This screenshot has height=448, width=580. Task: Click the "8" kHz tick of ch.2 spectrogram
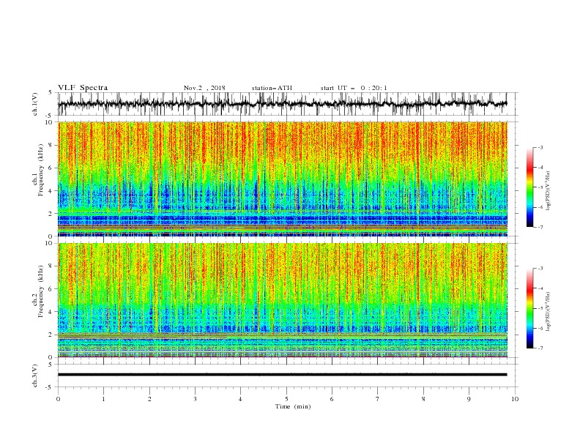[x=51, y=266]
